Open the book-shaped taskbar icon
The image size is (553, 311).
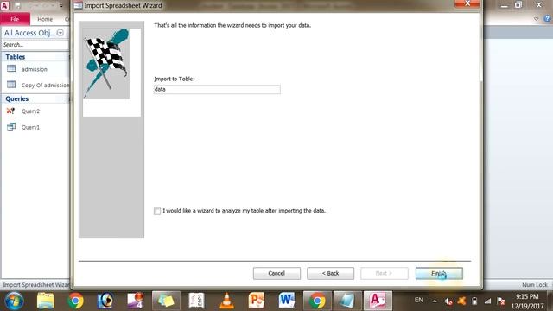coord(196,301)
